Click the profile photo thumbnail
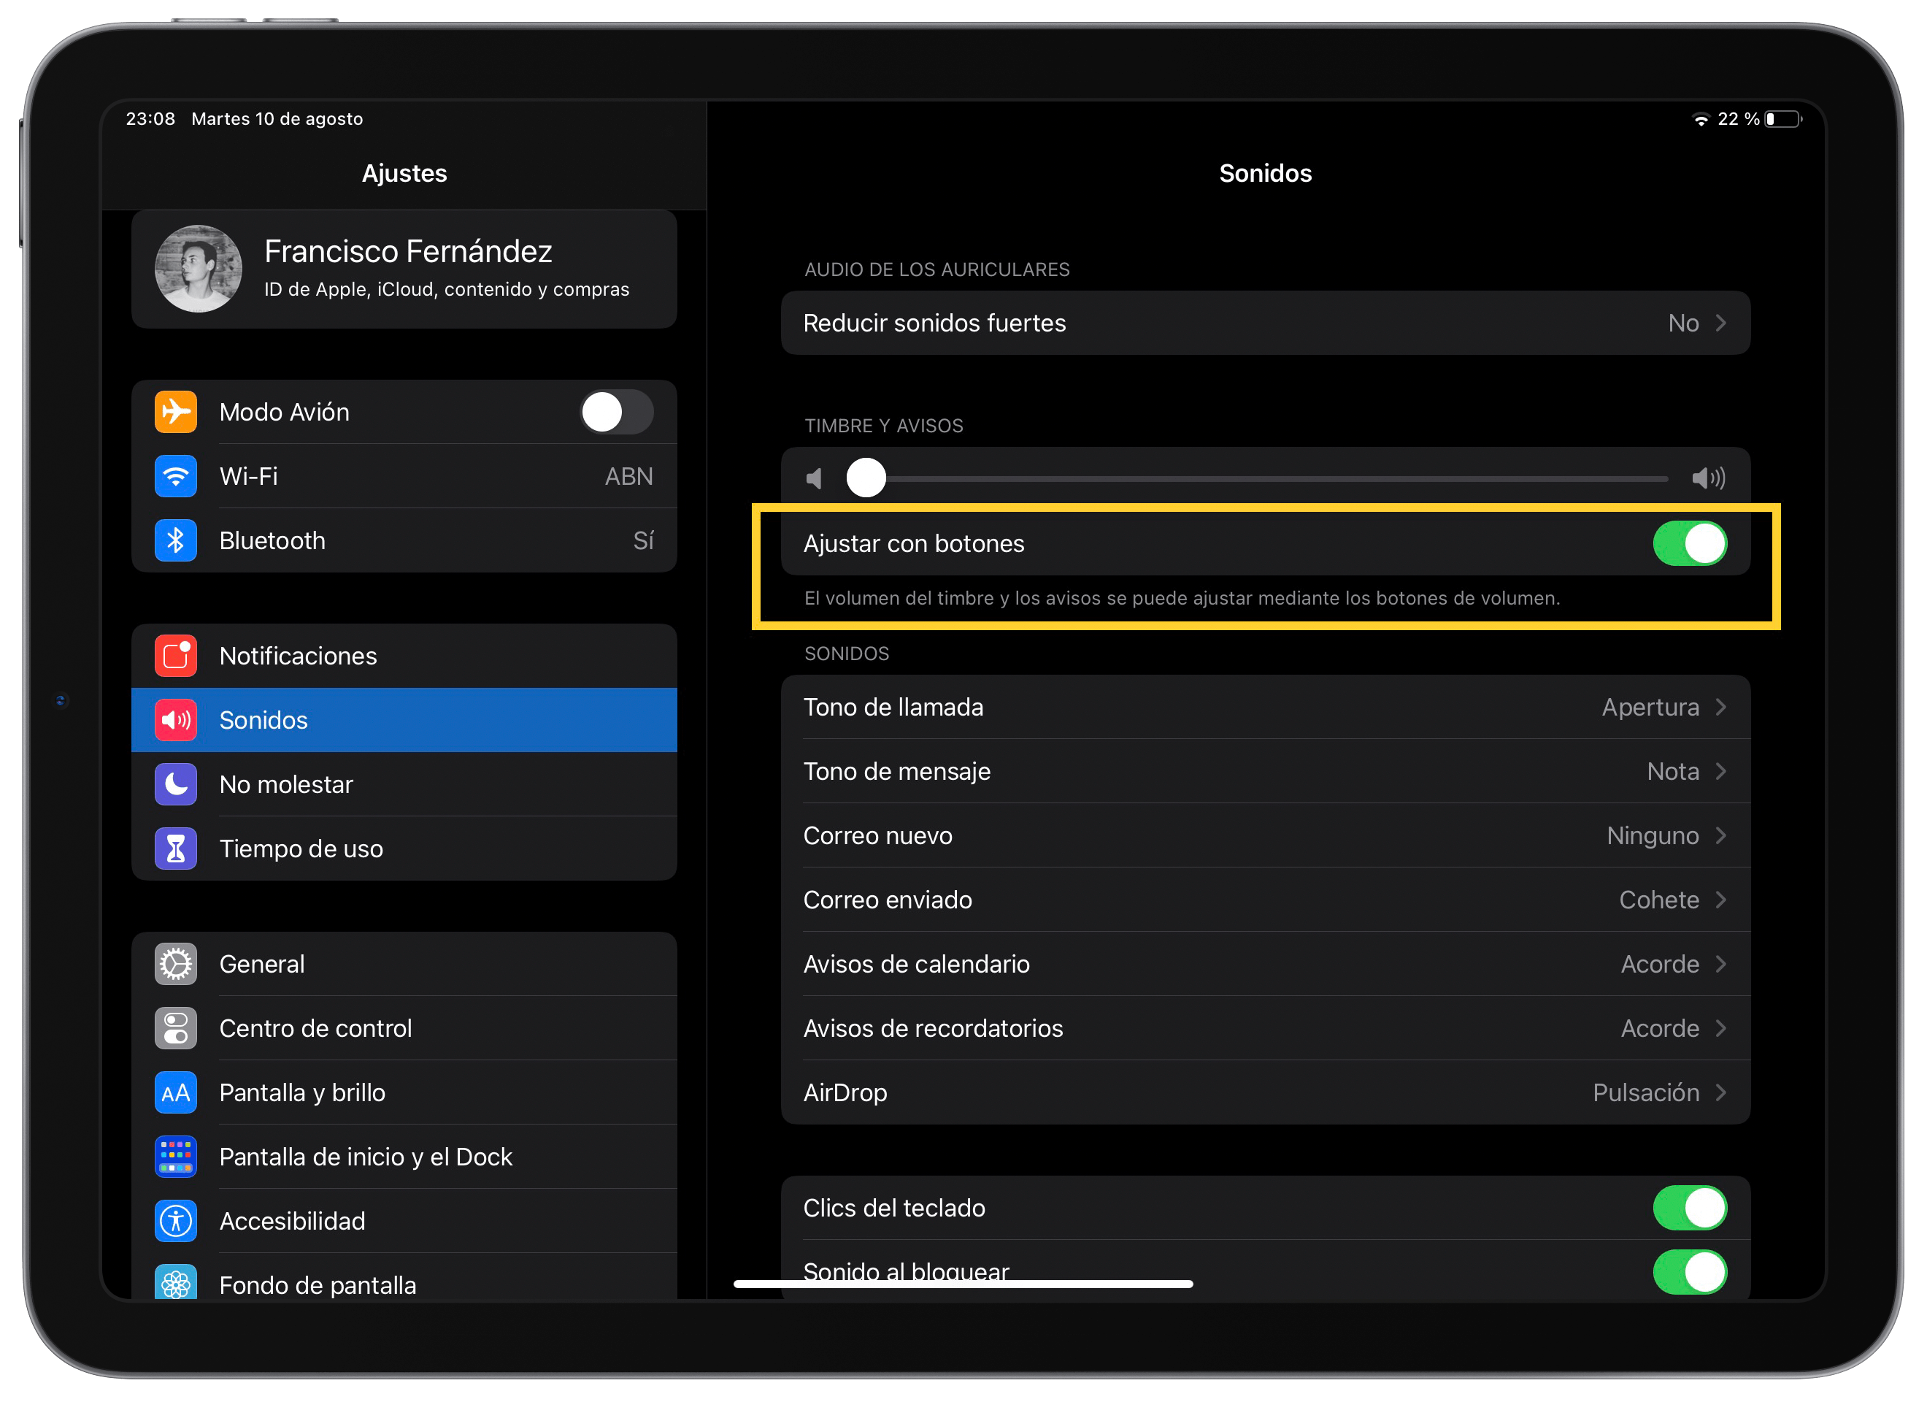Image resolution: width=1927 pixels, height=1402 pixels. pos(198,269)
